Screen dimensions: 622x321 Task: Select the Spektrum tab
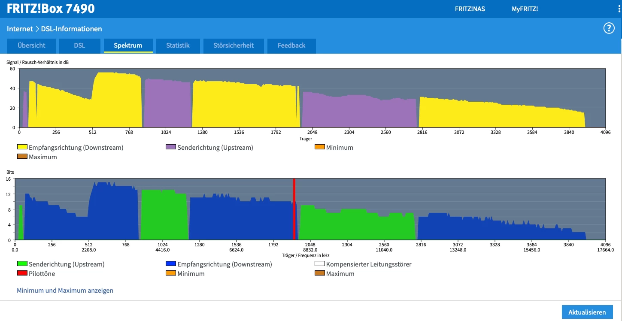[x=128, y=45]
